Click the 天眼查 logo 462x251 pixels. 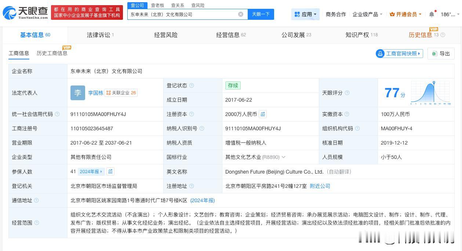(24, 12)
